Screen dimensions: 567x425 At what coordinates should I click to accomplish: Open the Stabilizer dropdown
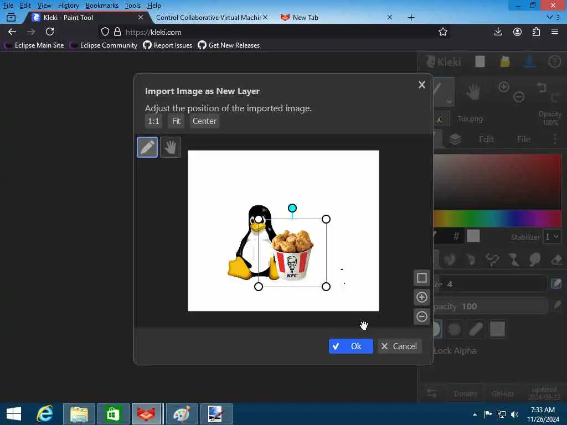click(552, 237)
